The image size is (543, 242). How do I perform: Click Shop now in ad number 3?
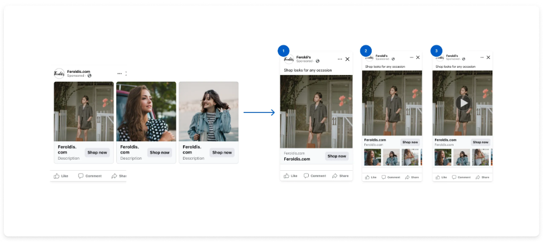481,142
